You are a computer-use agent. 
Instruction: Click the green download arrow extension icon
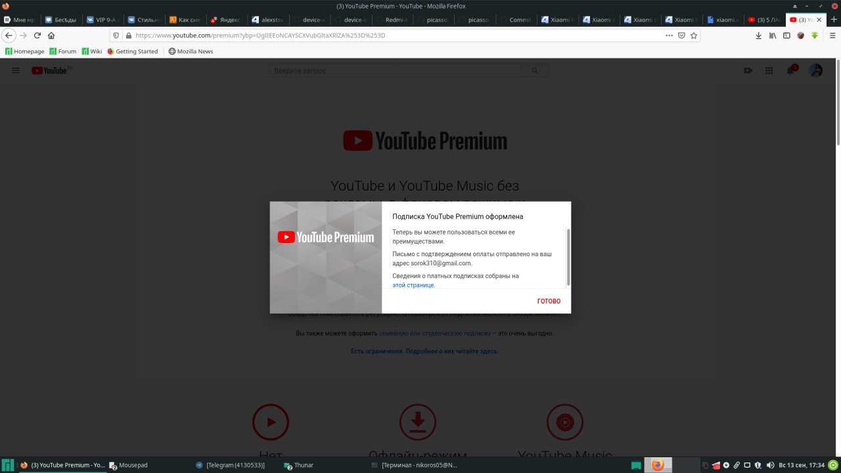click(815, 35)
